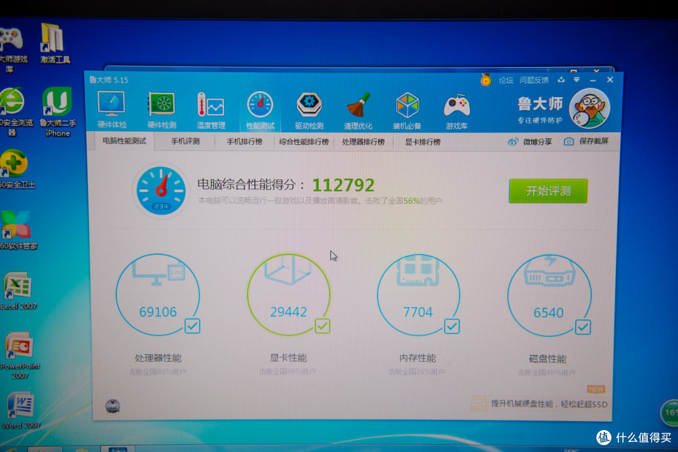Click the 微博分享 Weibo share icon

[x=513, y=141]
